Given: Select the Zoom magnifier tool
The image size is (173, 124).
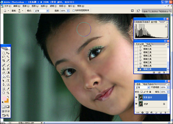Looking at the screenshot, I should tap(8, 93).
